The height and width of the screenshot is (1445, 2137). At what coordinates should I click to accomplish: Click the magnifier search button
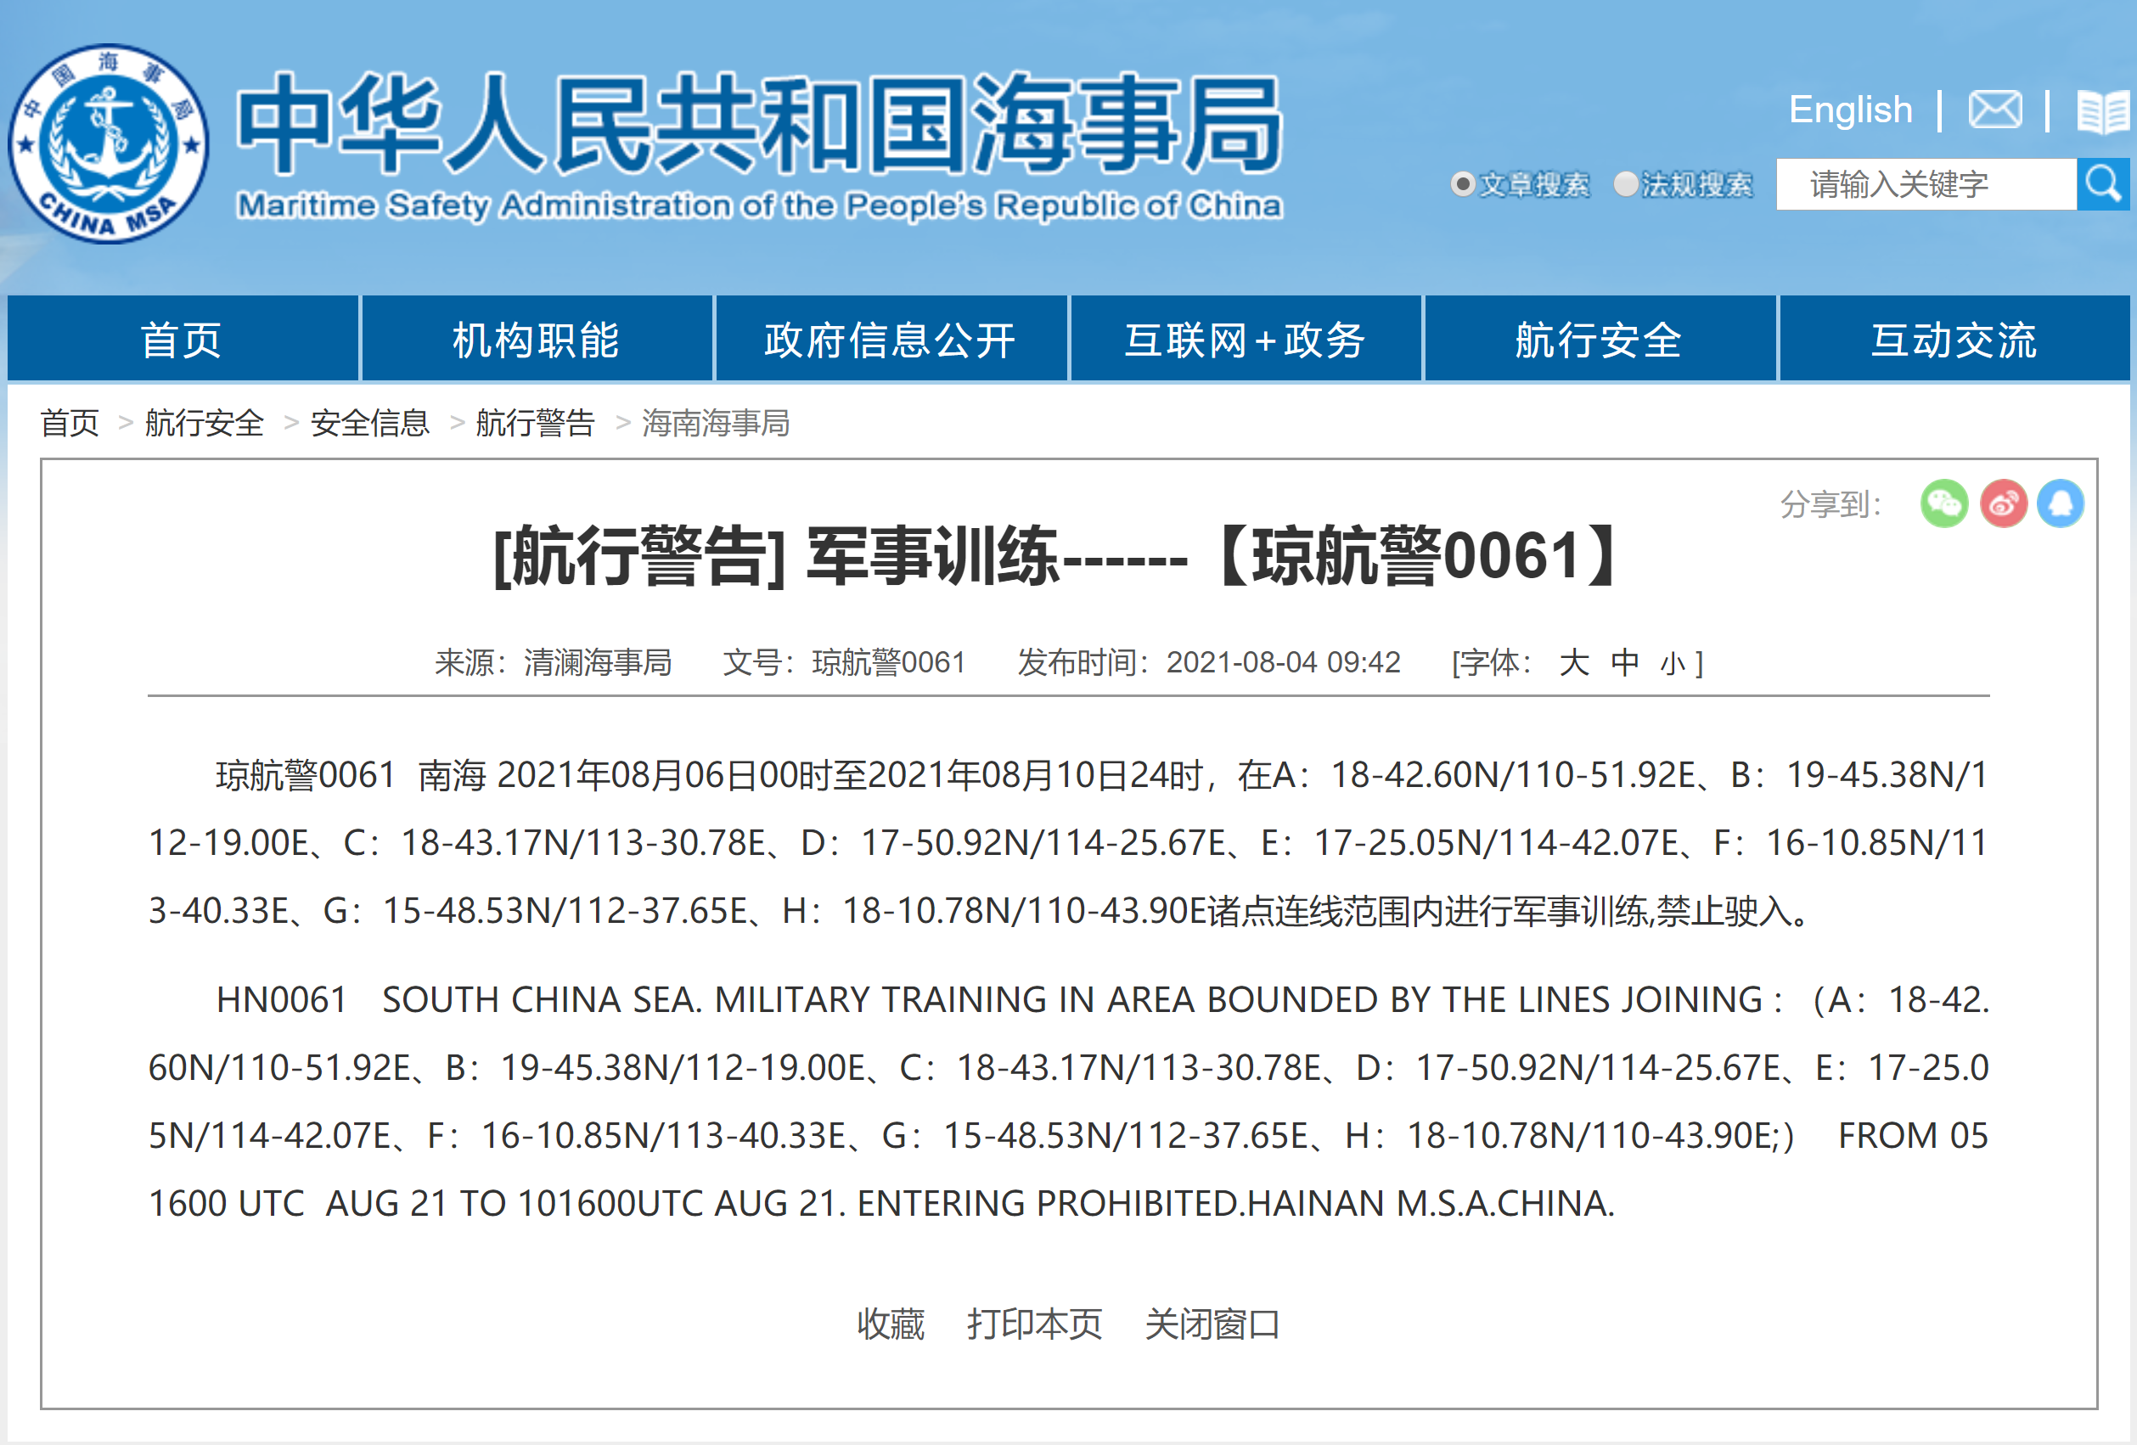tap(2103, 184)
